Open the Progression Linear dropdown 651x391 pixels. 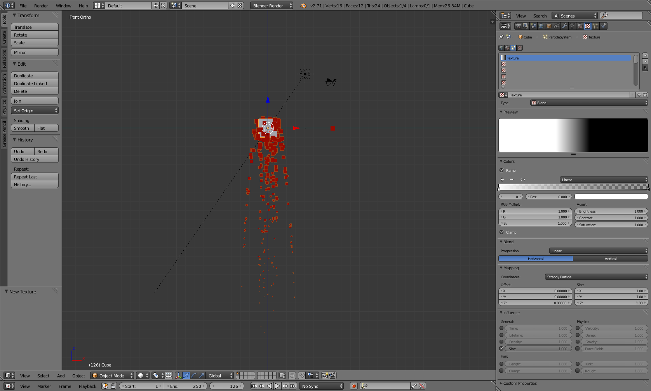click(x=599, y=251)
